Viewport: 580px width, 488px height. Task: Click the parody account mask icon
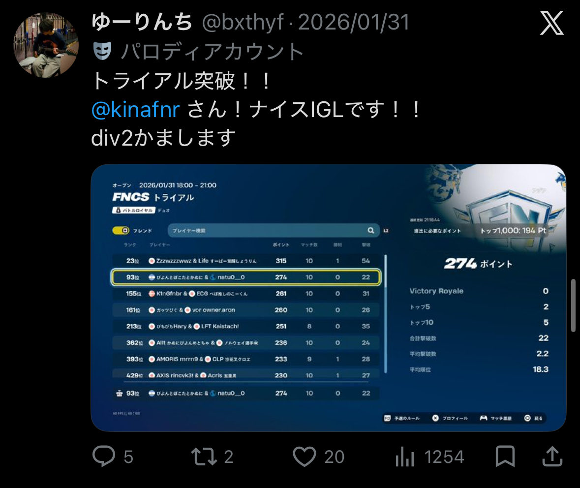point(102,51)
